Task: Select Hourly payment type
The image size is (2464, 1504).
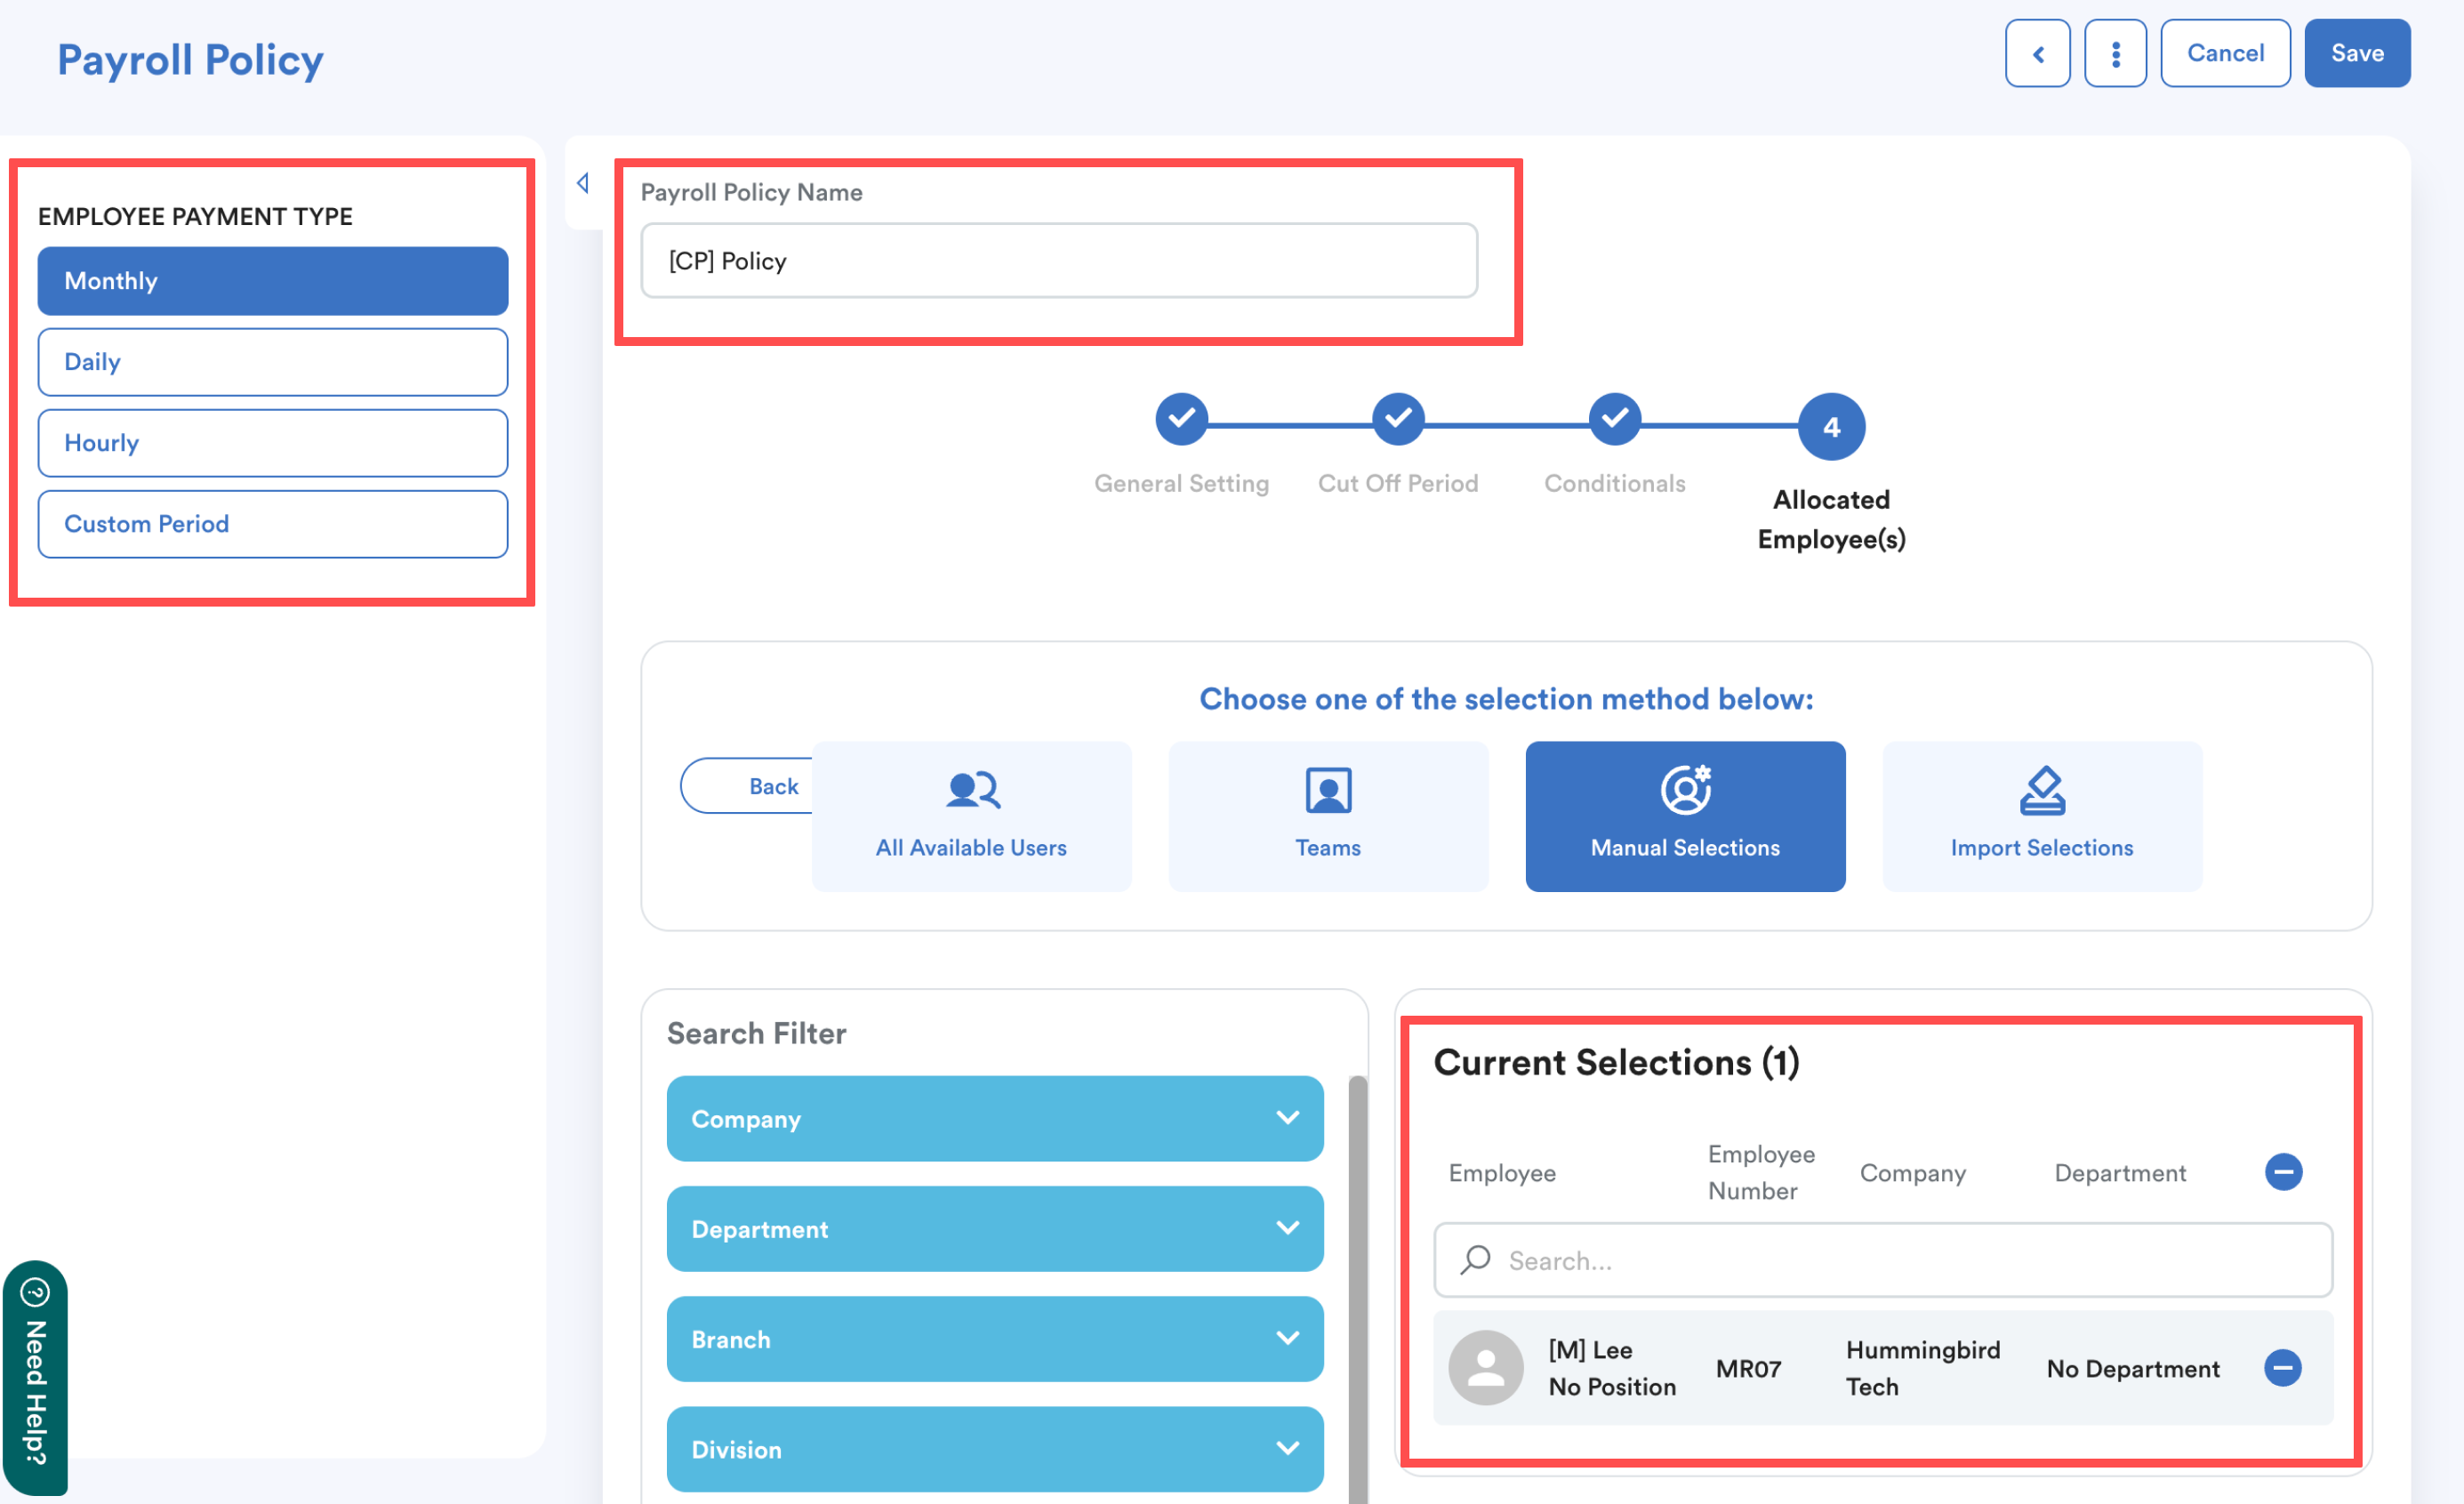Action: [272, 443]
